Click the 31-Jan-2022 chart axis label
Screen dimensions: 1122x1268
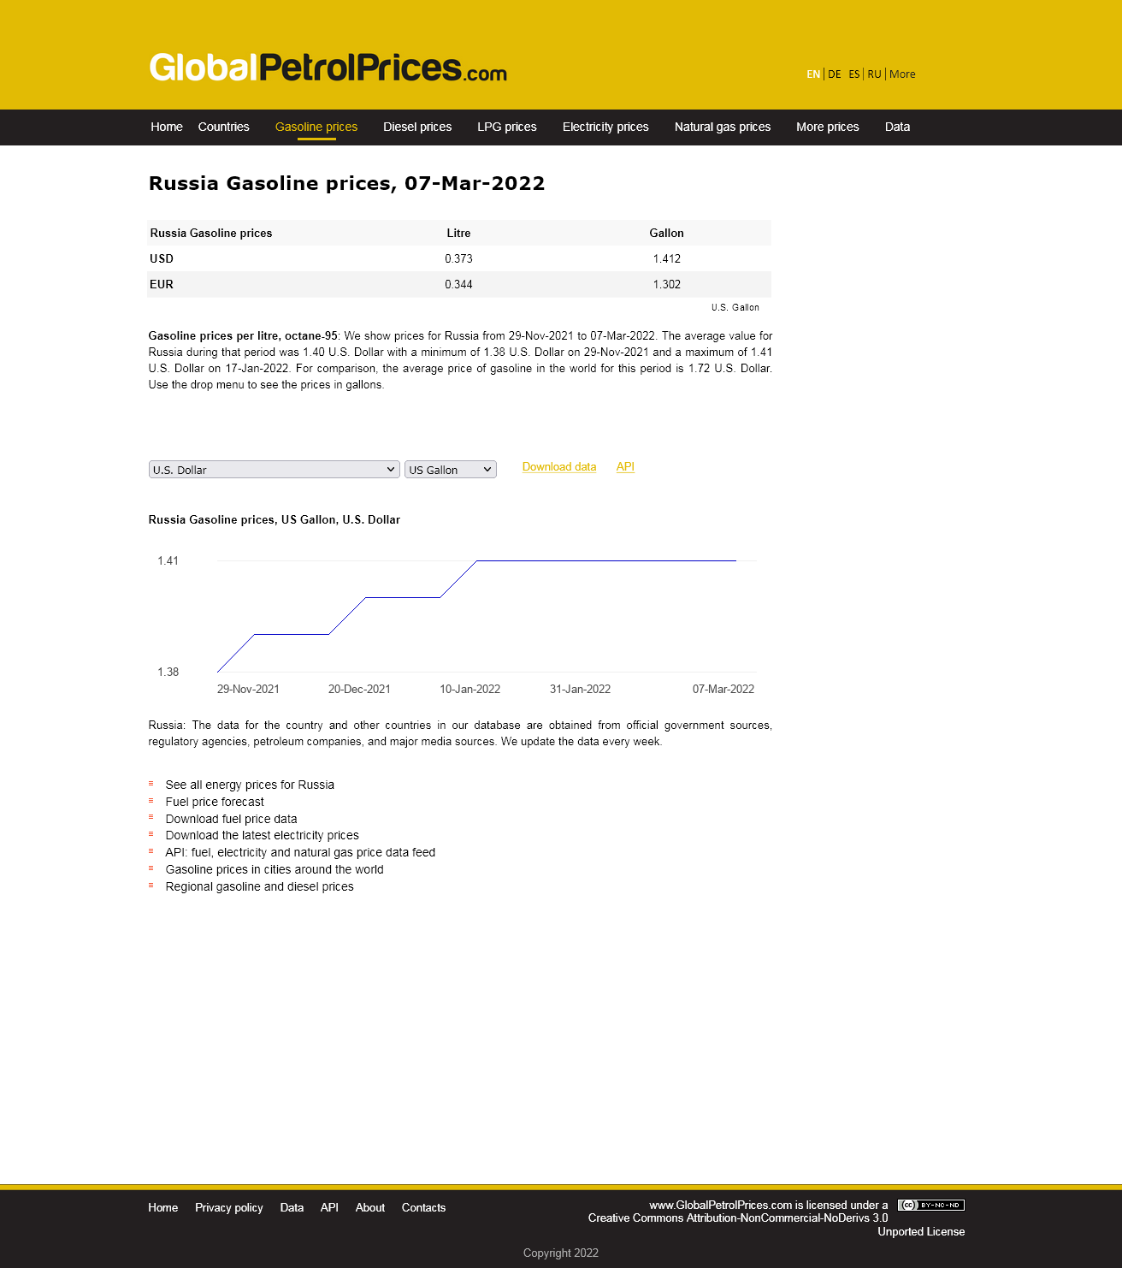pyautogui.click(x=581, y=689)
